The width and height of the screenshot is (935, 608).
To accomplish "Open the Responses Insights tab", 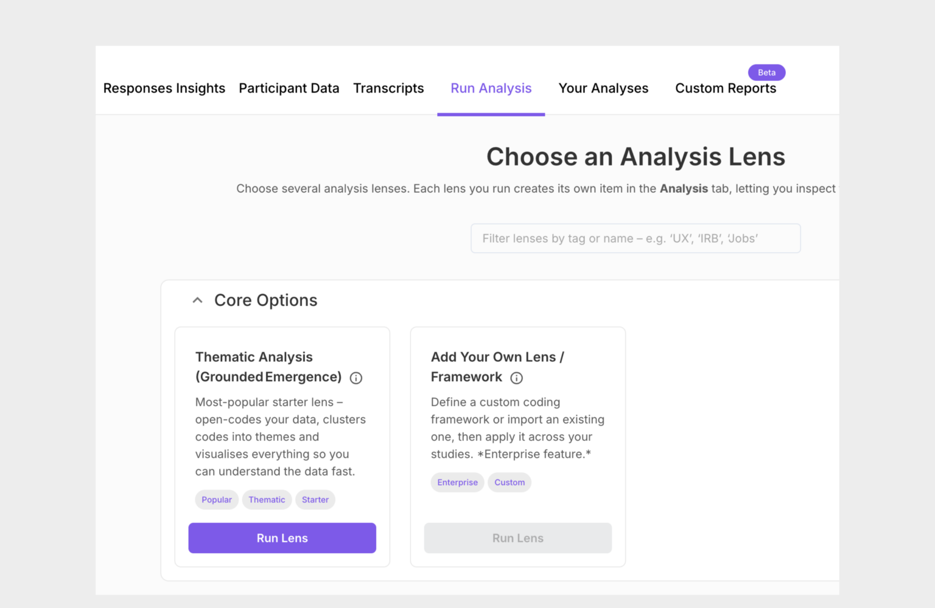I will click(x=164, y=89).
